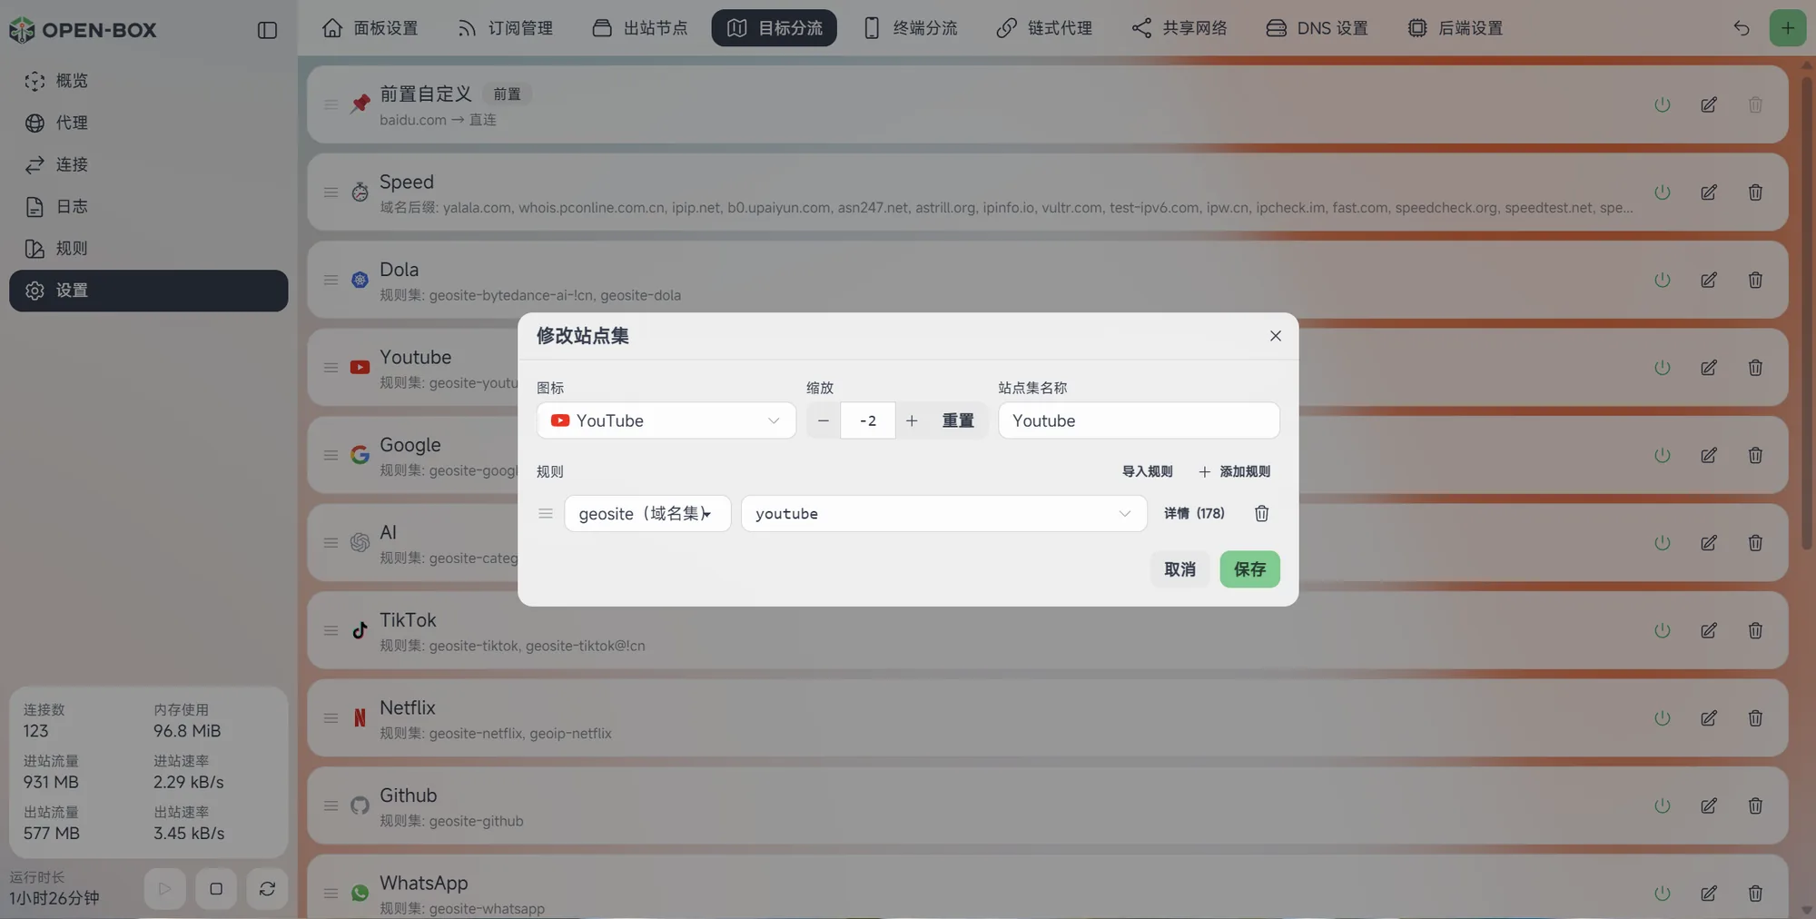This screenshot has width=1816, height=919.
Task: Open the geosite rule type dropdown
Action: coord(647,513)
